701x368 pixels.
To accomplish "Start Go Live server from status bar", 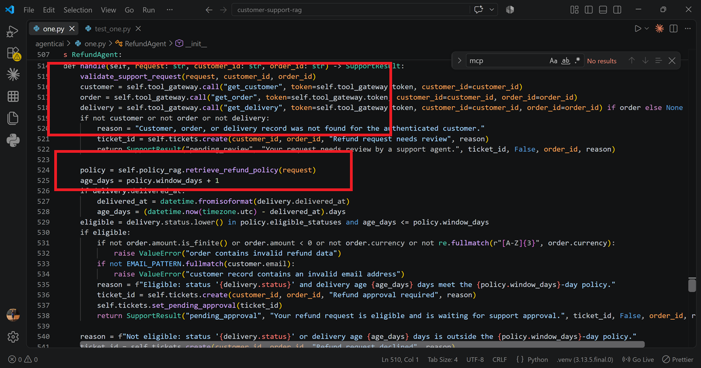I will coord(638,360).
